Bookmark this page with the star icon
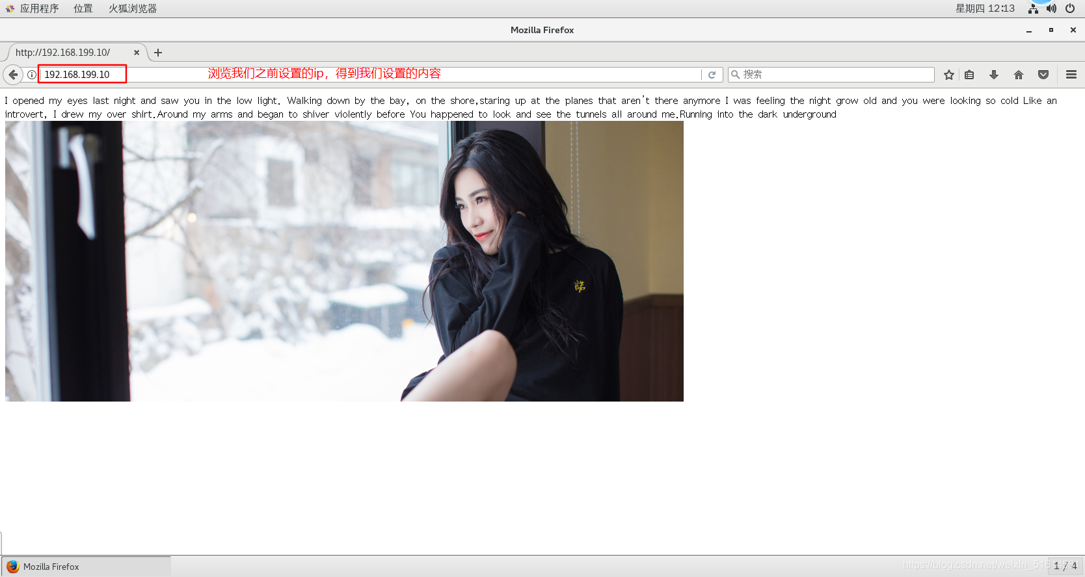The width and height of the screenshot is (1085, 577). 949,75
